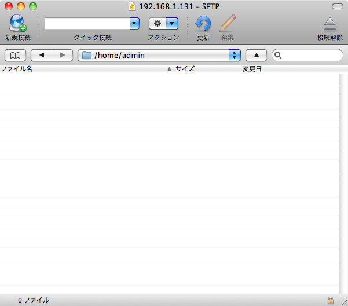Open the /home/admin path dropdown

235,55
